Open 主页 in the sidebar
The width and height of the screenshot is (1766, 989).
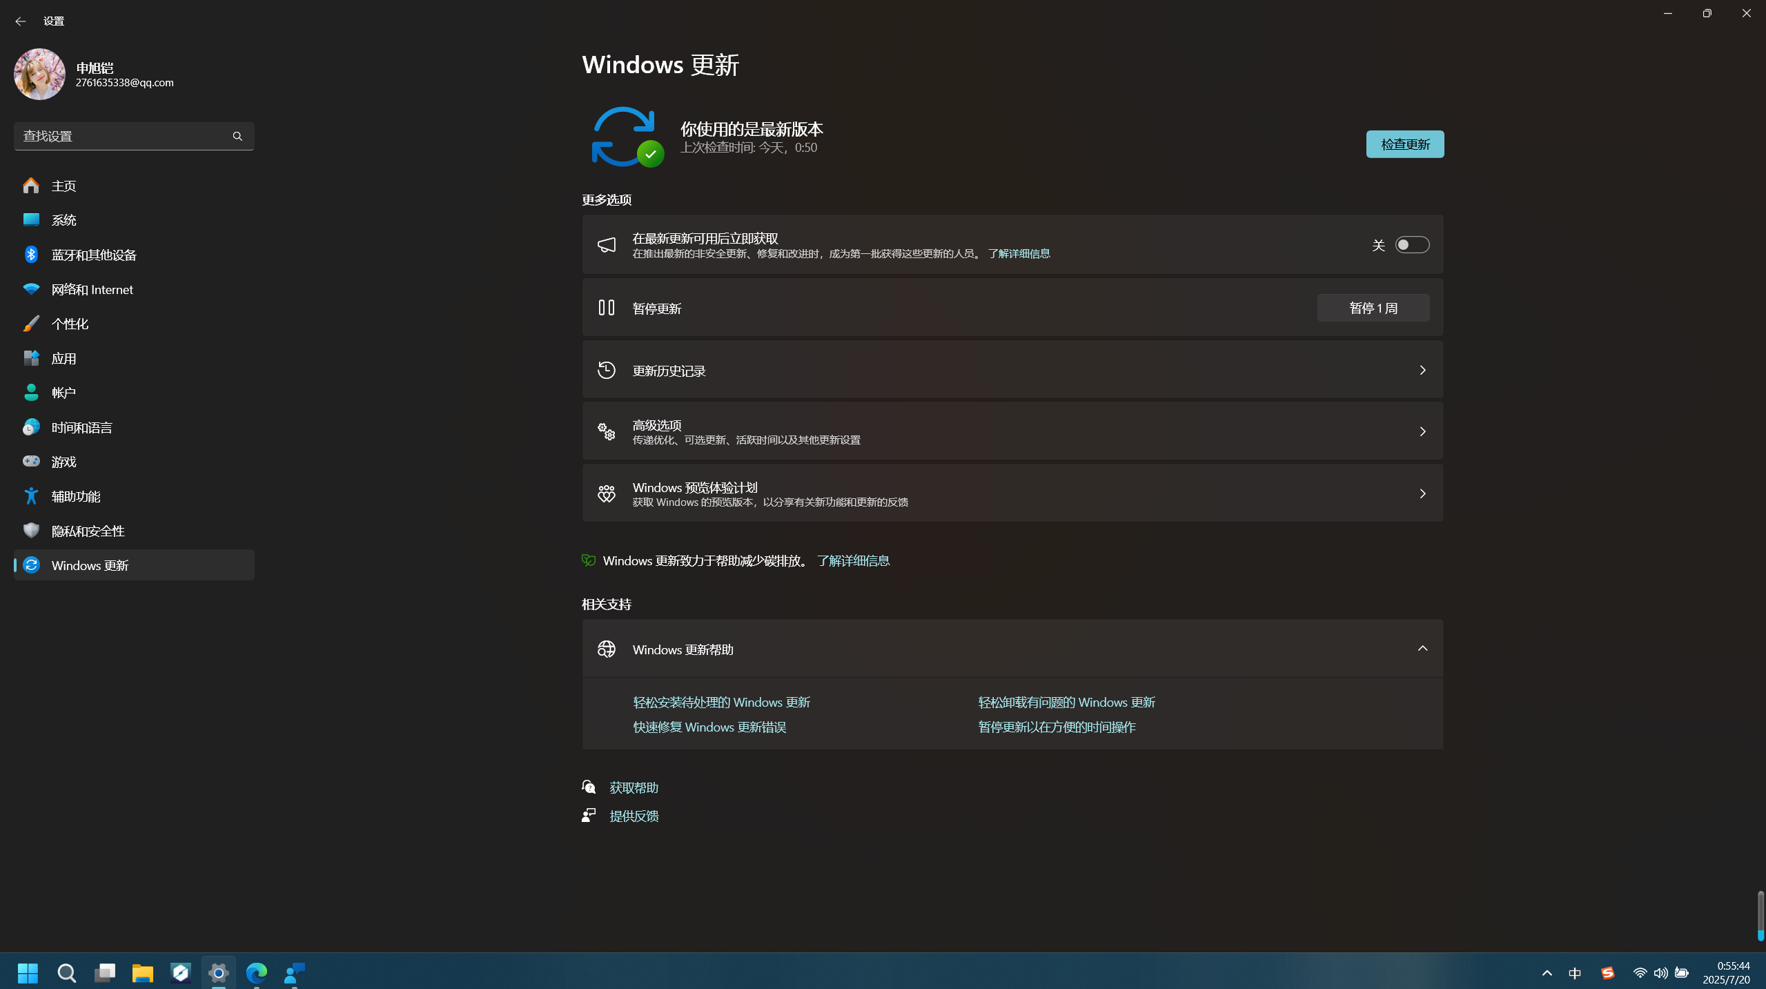(x=134, y=186)
